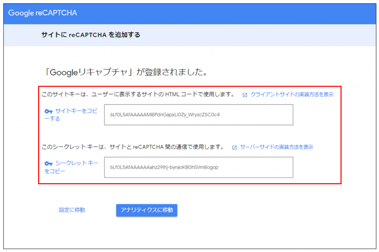
Task: Go to settings via 設定に移動
Action: pyautogui.click(x=72, y=210)
